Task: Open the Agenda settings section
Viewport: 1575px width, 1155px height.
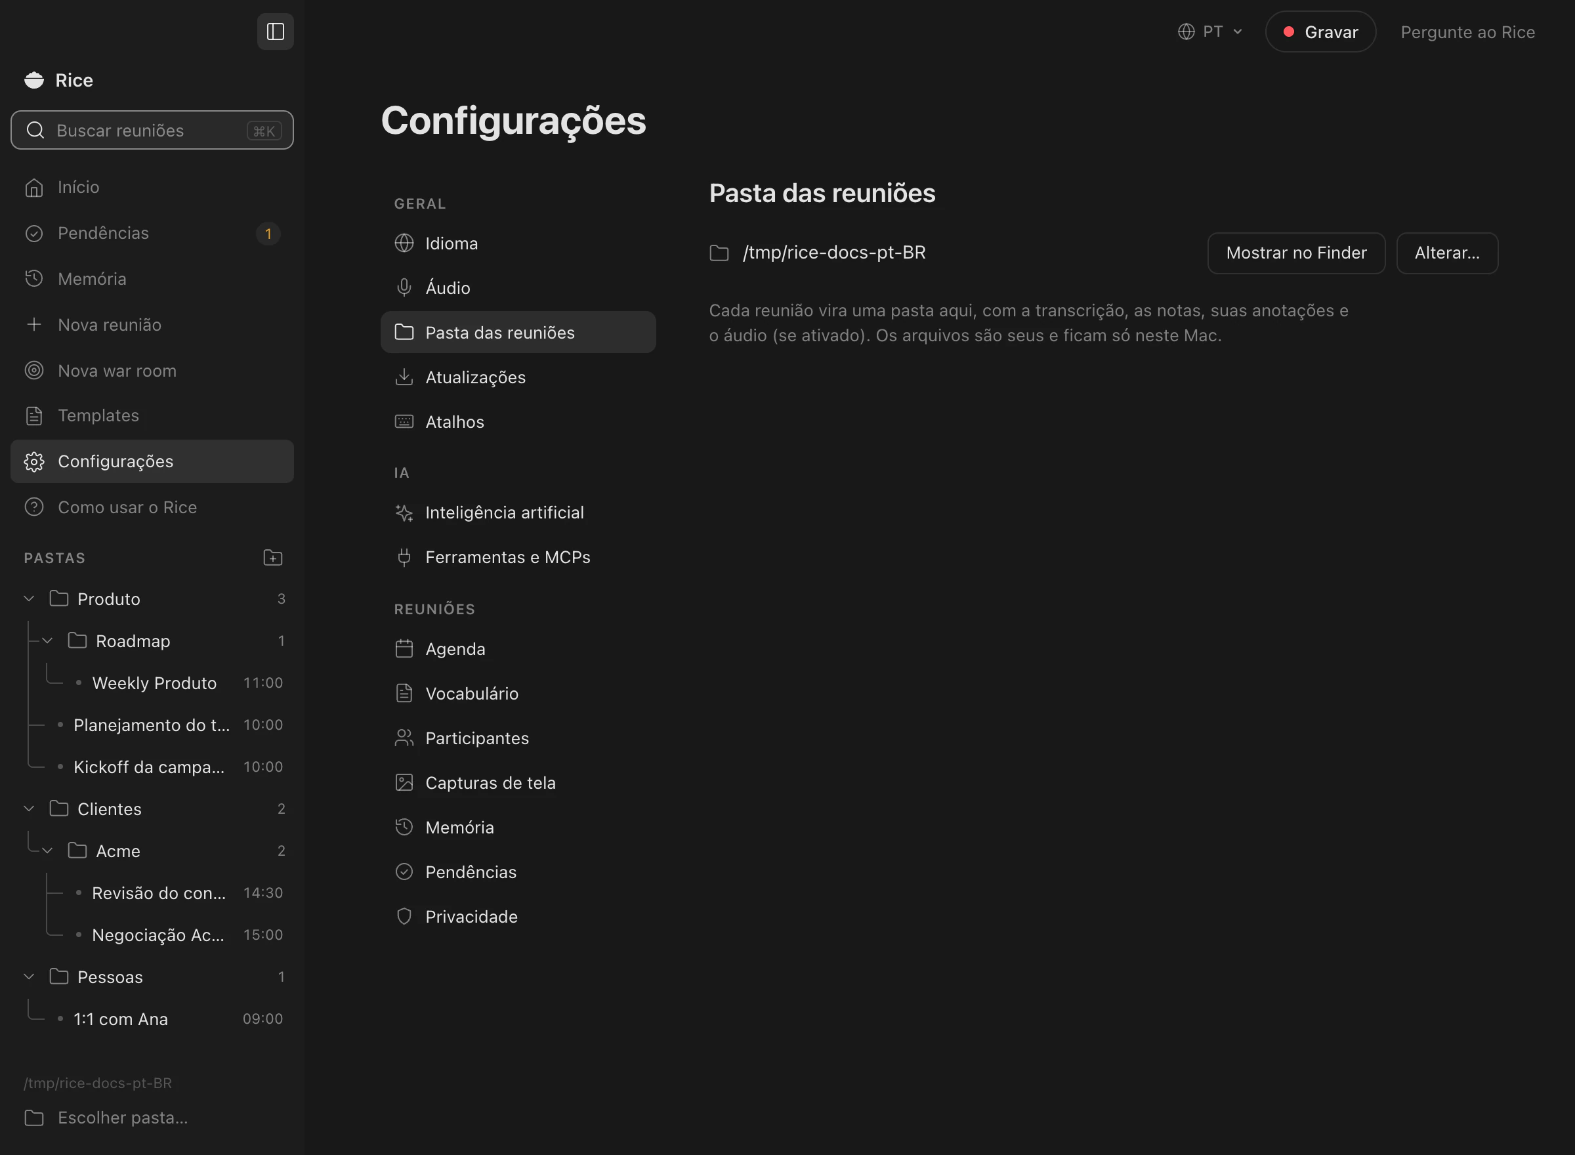Action: click(518, 649)
